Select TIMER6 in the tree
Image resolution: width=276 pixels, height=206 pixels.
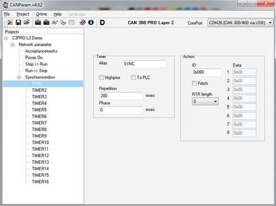39,117
